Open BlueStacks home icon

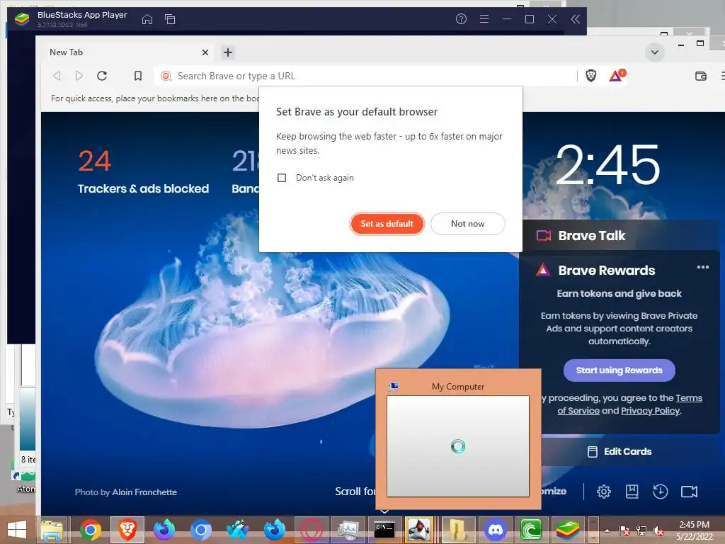(147, 19)
